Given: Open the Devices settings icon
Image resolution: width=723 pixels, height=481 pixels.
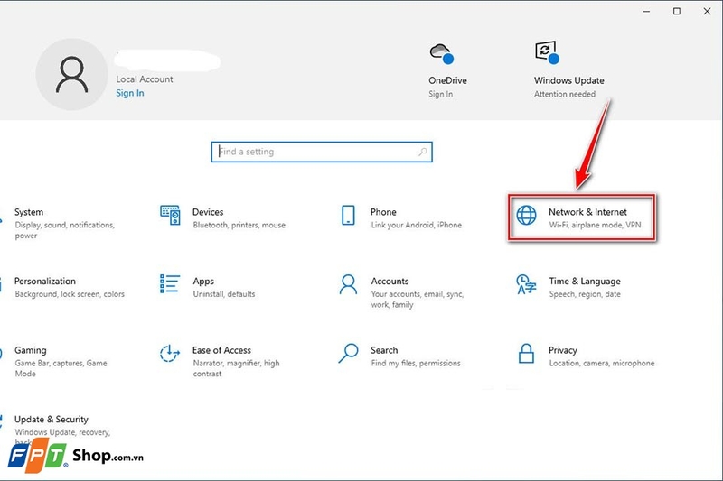Looking at the screenshot, I should tap(170, 215).
